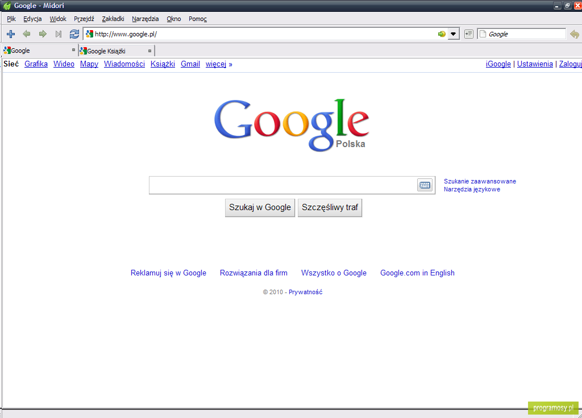Restore the Midori window size
582x418 pixels.
(x=567, y=6)
